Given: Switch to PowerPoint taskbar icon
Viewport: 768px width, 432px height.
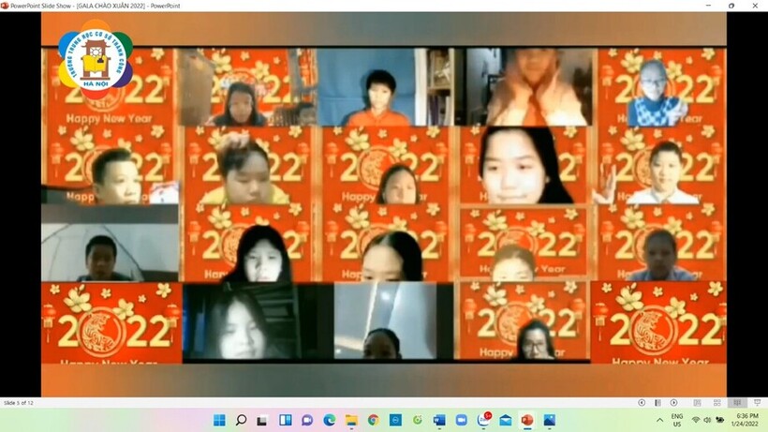Looking at the screenshot, I should [526, 420].
